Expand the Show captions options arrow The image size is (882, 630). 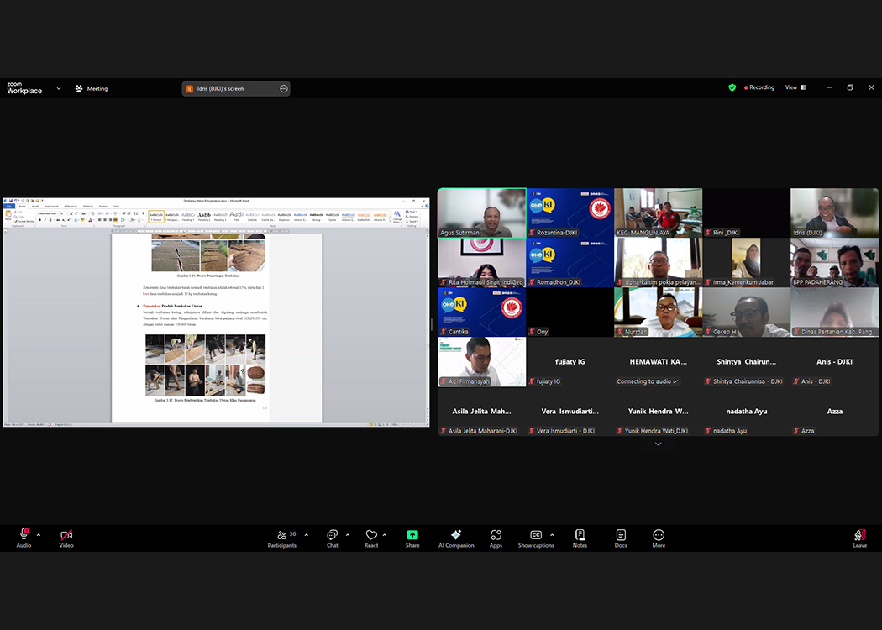[x=552, y=535]
